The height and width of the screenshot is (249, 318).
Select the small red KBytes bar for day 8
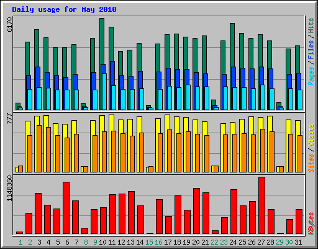(84, 231)
